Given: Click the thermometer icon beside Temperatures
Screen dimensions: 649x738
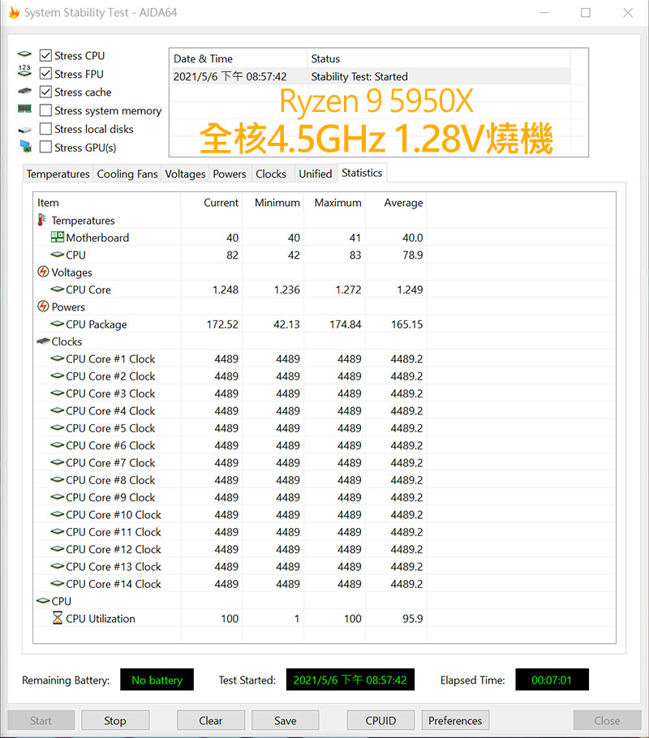Looking at the screenshot, I should [42, 220].
